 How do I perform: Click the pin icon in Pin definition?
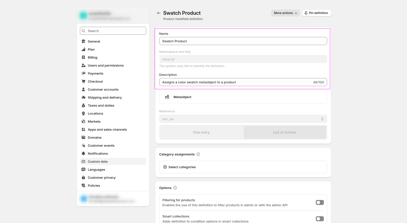[x=306, y=13]
